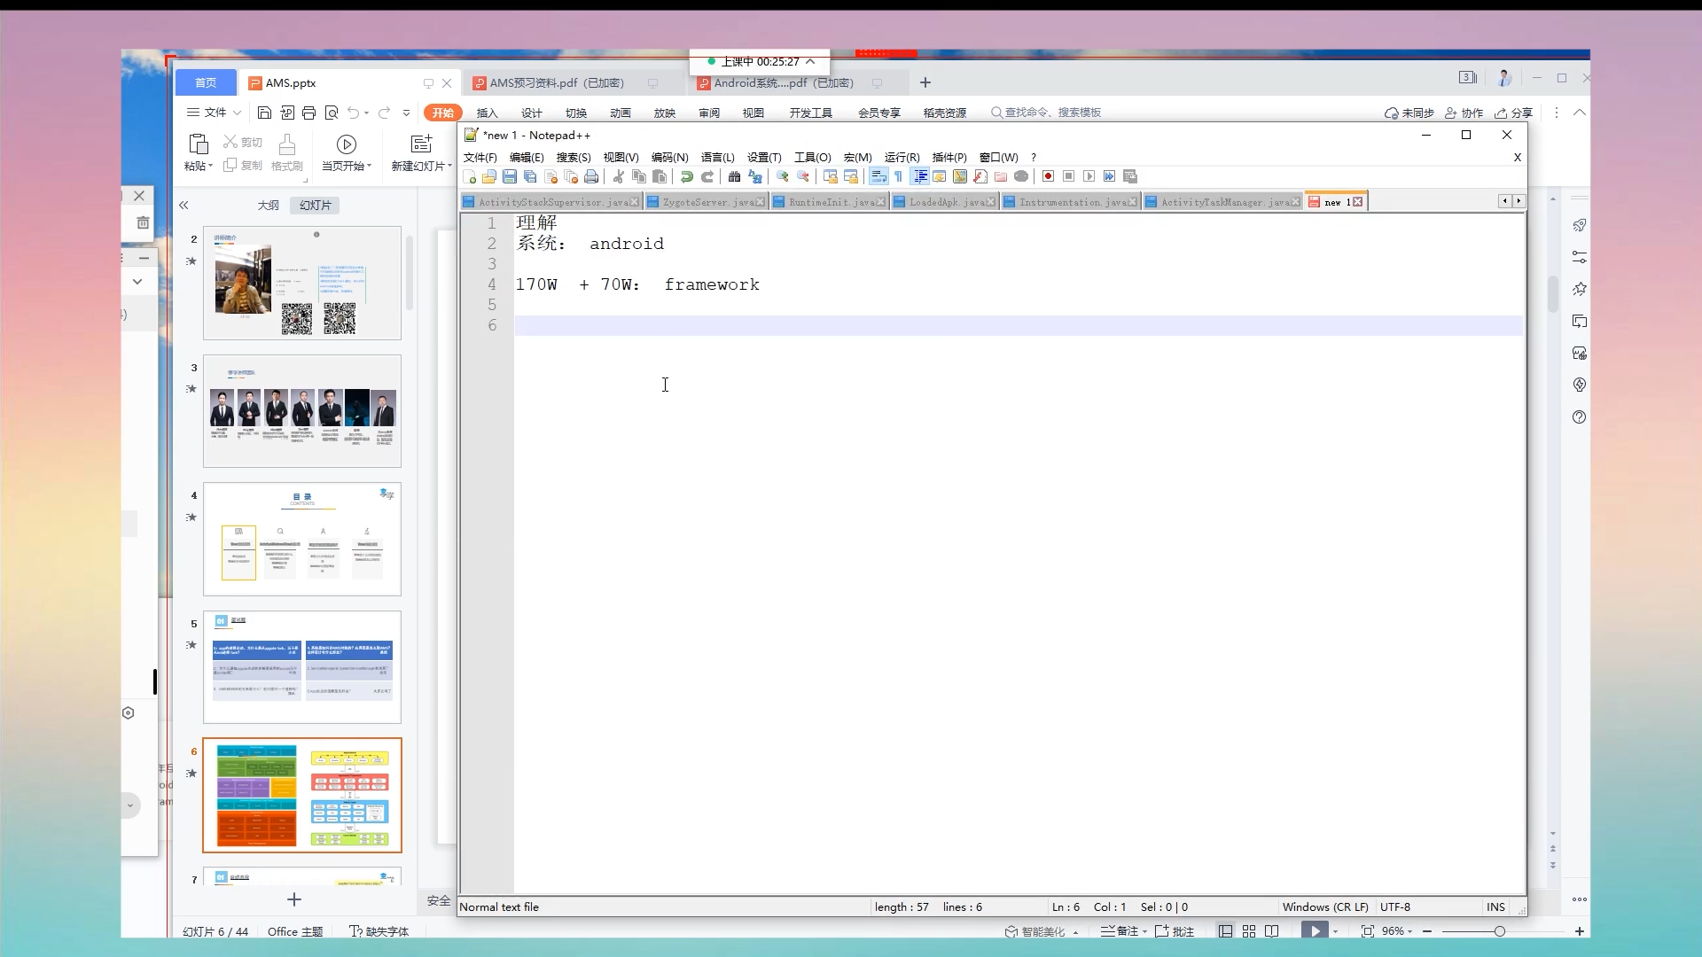Image resolution: width=1702 pixels, height=957 pixels.
Task: Switch to ZygoteServer.java tab
Action: coord(707,202)
